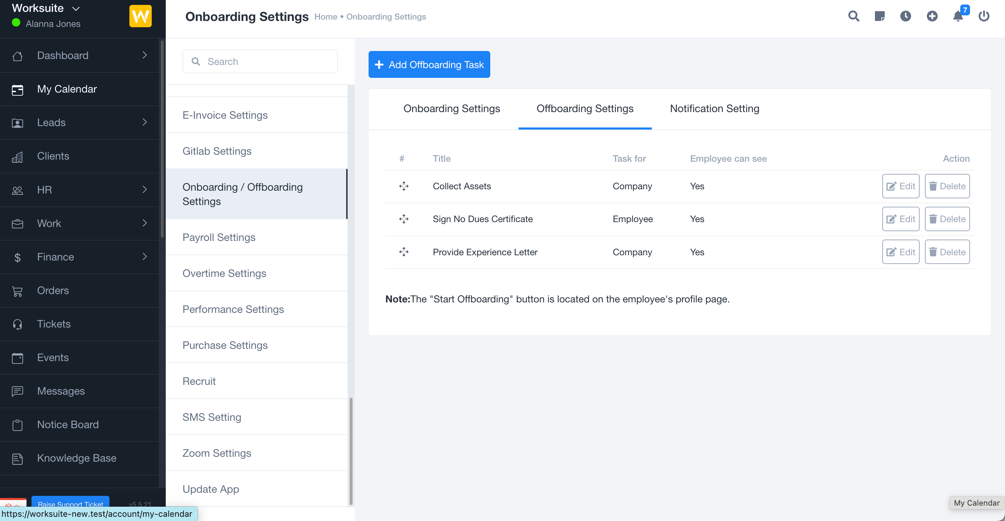Switch to the Onboarding Settings tab

(451, 109)
